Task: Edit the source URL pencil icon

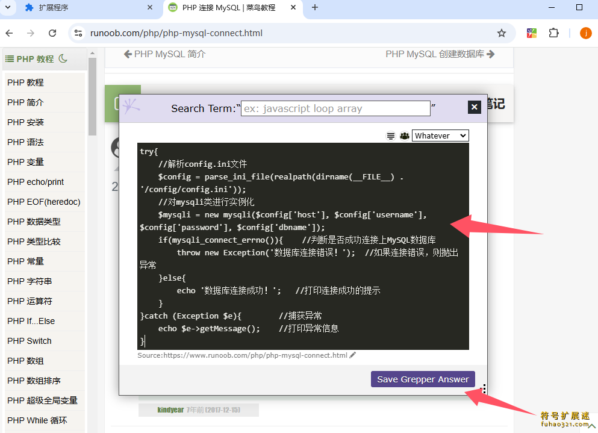Action: coord(353,355)
